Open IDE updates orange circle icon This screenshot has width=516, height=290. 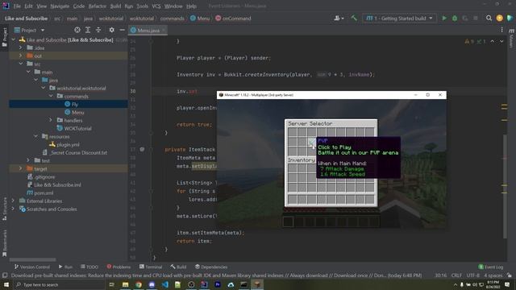click(x=500, y=19)
